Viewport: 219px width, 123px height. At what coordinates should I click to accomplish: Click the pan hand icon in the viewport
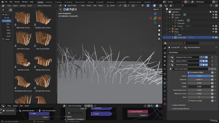pos(159,30)
